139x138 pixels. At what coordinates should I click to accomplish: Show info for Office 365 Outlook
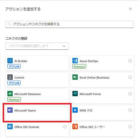pos(65,127)
